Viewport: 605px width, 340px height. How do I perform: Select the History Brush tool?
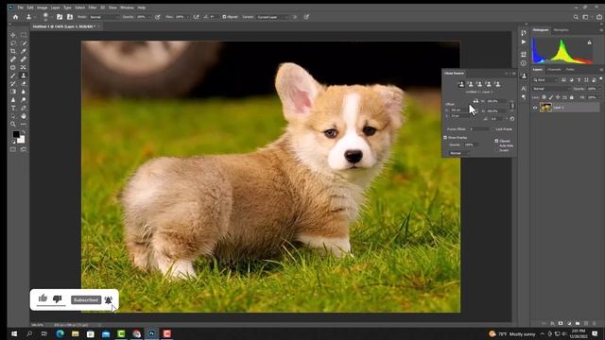(x=13, y=84)
